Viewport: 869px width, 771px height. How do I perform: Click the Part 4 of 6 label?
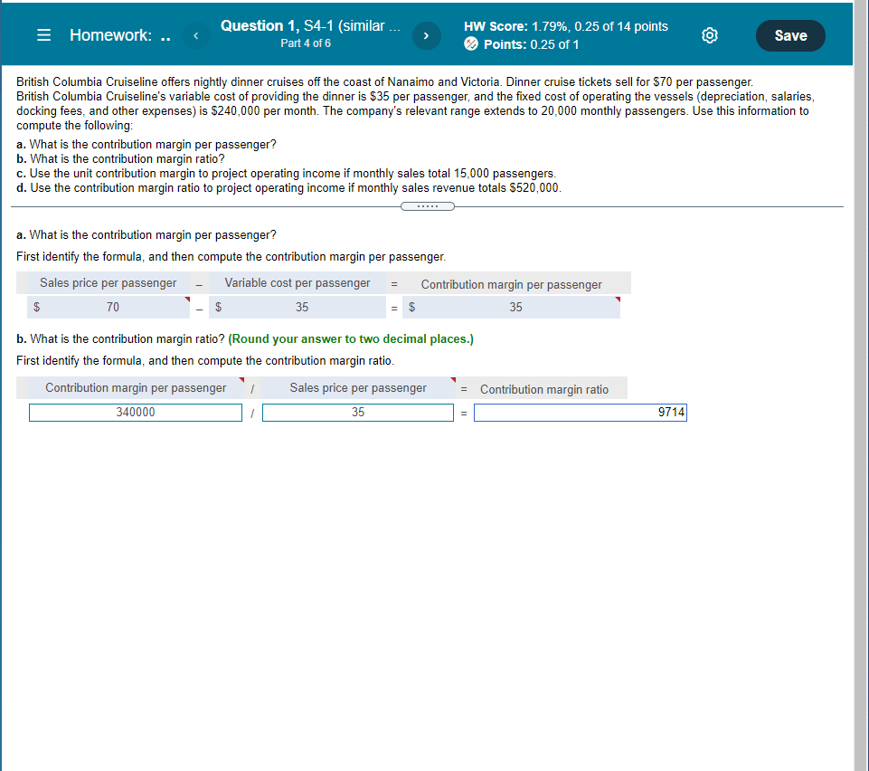(x=307, y=43)
